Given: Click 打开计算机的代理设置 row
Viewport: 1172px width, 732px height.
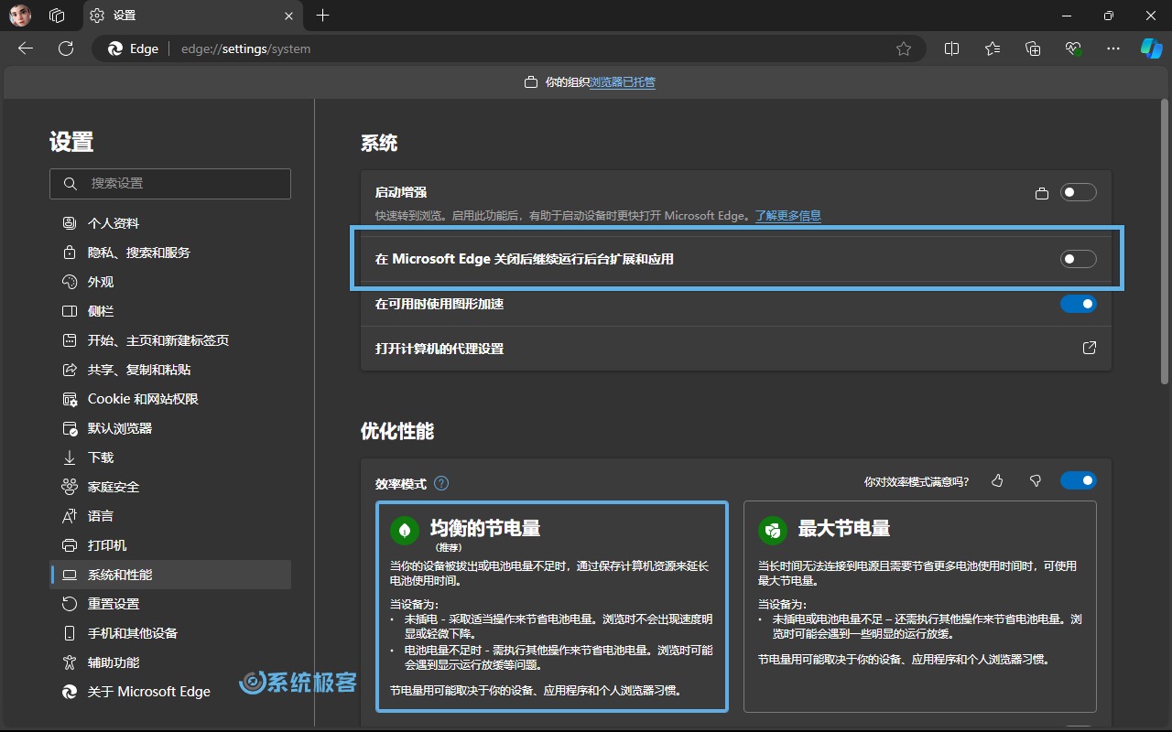Looking at the screenshot, I should pyautogui.click(x=736, y=349).
